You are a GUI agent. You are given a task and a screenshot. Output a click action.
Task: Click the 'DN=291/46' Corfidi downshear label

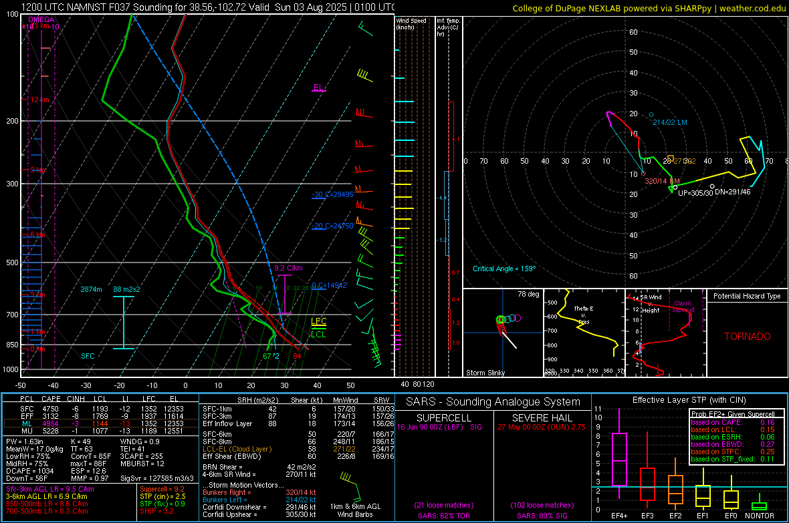tap(733, 192)
